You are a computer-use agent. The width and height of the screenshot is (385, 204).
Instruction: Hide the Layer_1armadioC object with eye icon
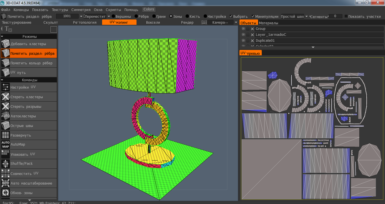click(243, 35)
